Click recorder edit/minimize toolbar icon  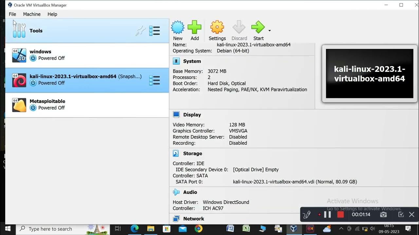click(x=401, y=214)
